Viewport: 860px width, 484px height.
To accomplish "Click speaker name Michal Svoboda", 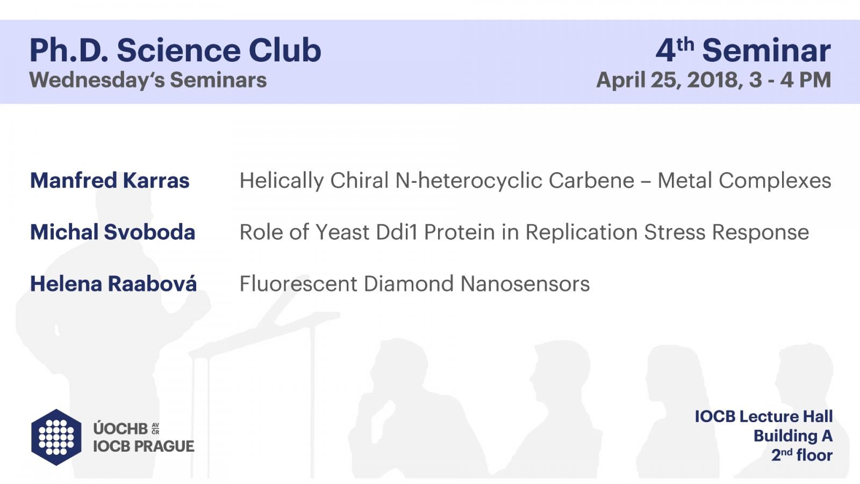I will click(112, 232).
